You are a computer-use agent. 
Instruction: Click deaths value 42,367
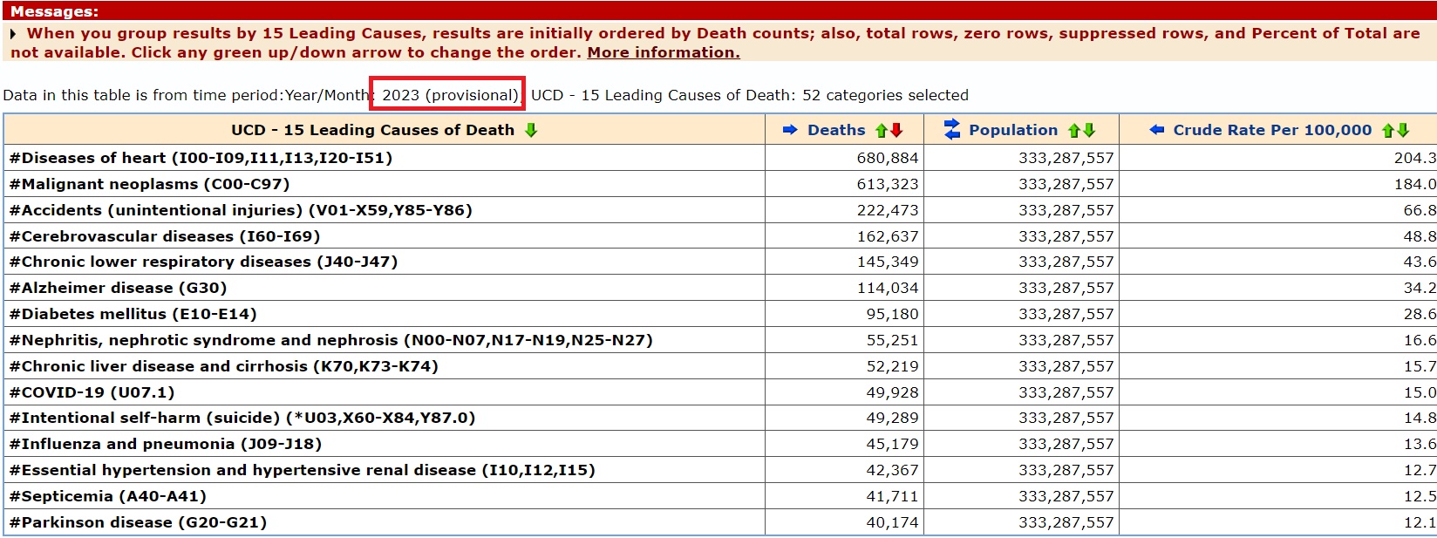pyautogui.click(x=893, y=470)
